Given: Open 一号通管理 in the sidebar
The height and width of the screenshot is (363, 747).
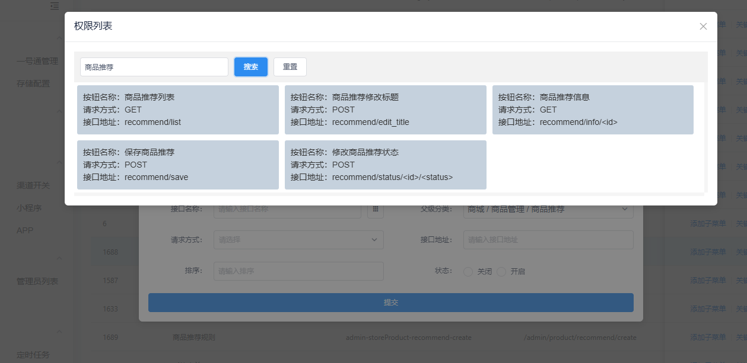Looking at the screenshot, I should [x=37, y=61].
